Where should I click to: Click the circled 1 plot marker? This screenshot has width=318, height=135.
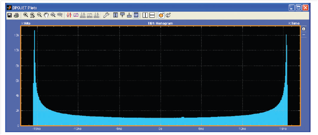(304, 29)
